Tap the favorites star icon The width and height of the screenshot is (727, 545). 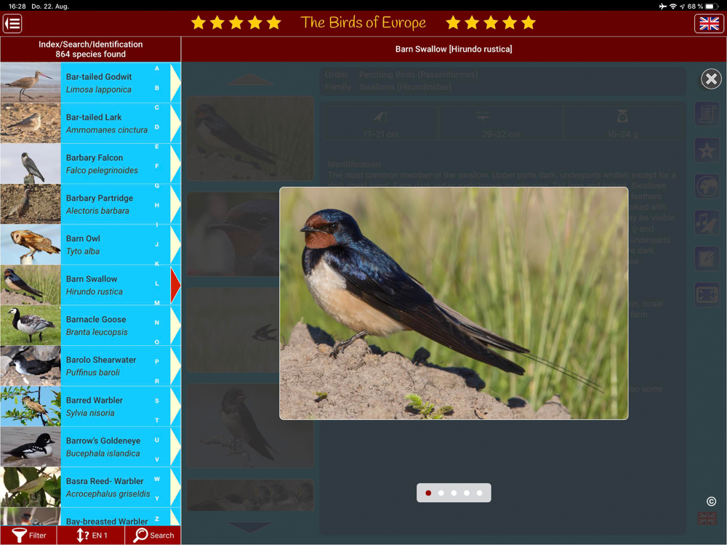(707, 150)
